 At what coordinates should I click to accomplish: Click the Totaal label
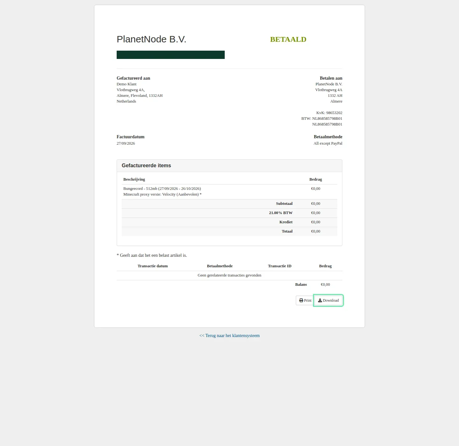coord(287,231)
